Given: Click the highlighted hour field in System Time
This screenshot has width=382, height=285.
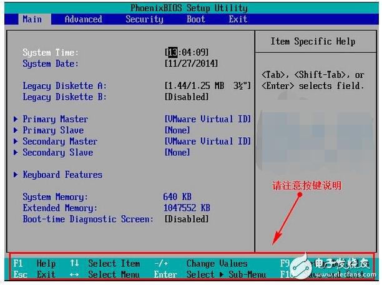Looking at the screenshot, I should [x=172, y=52].
